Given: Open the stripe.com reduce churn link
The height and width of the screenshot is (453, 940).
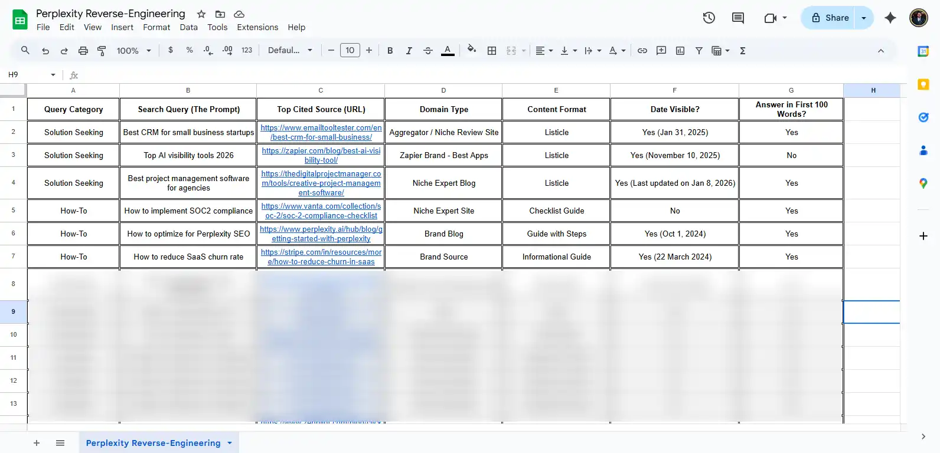Looking at the screenshot, I should point(321,257).
